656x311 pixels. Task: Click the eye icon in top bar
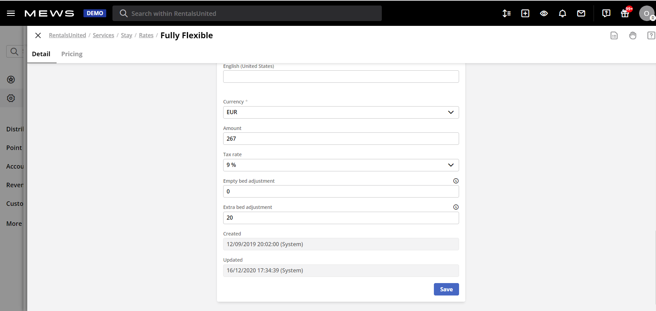tap(544, 13)
